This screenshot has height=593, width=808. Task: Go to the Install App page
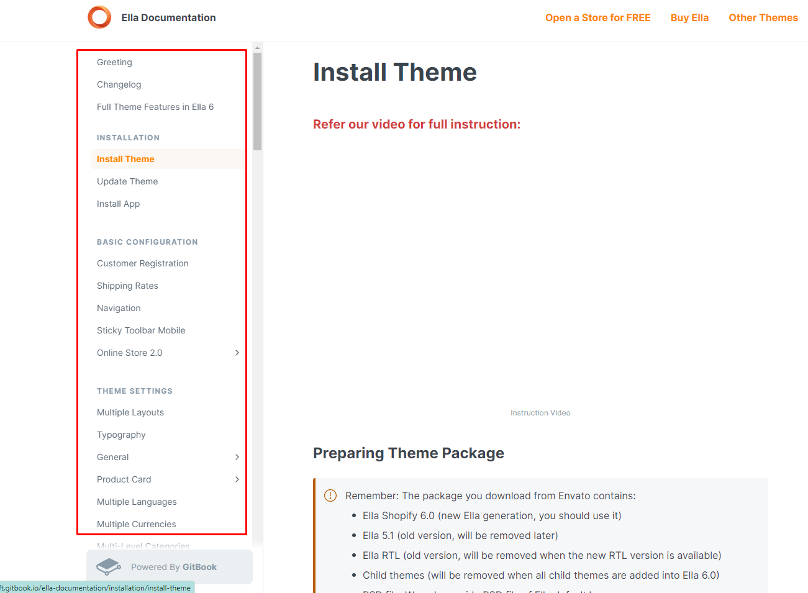(x=119, y=204)
